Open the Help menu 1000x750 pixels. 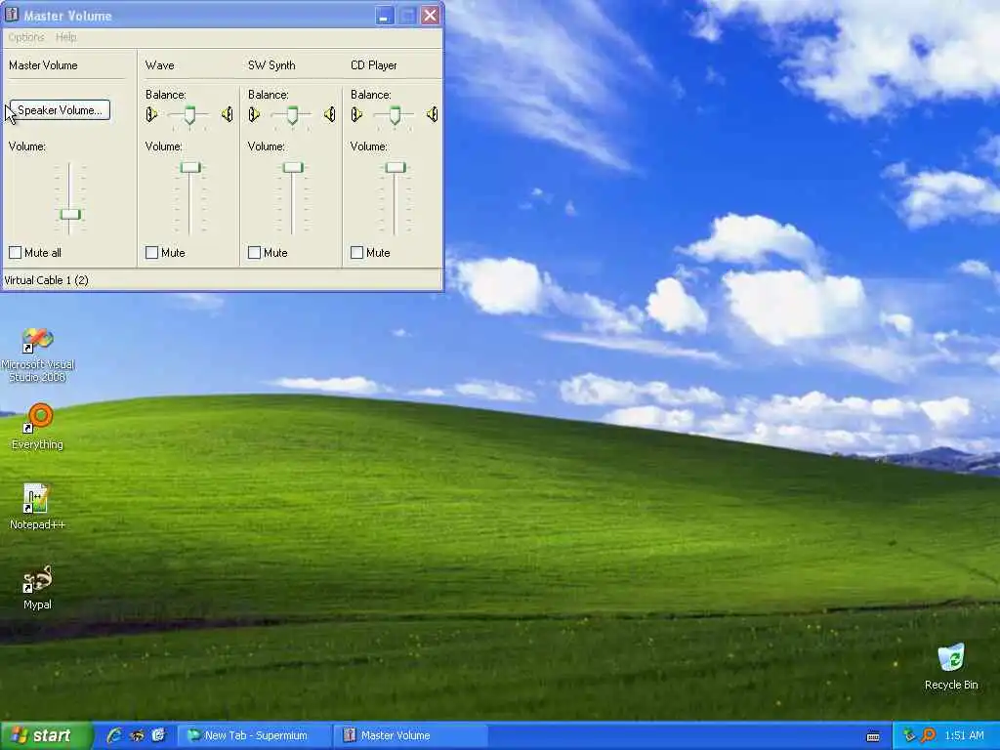coord(66,37)
